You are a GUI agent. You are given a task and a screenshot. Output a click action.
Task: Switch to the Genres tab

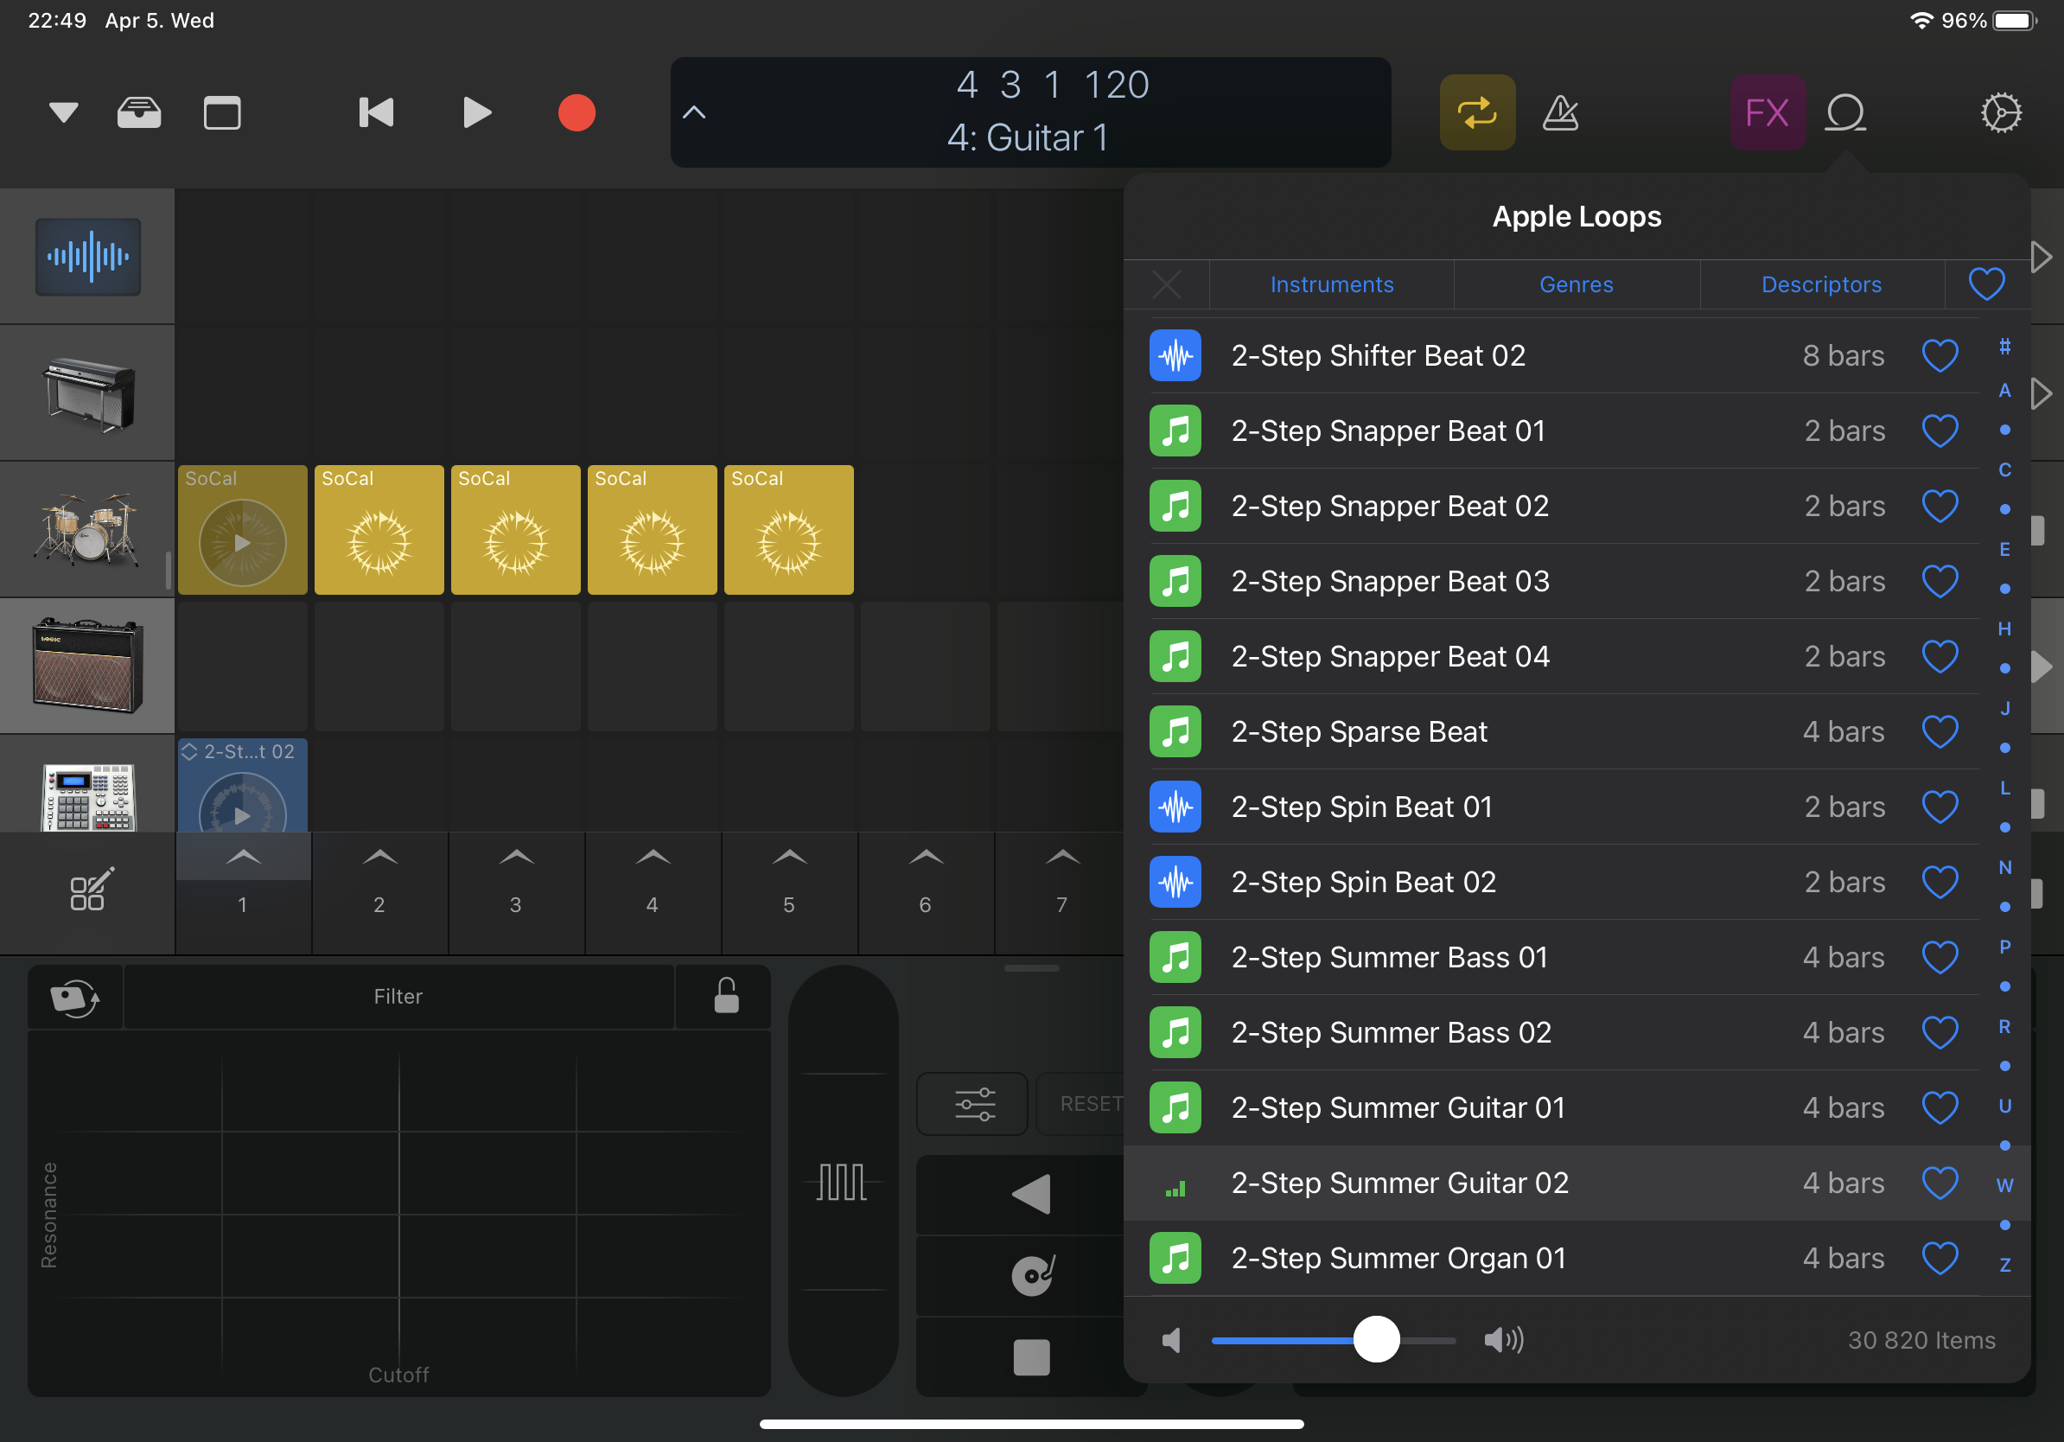tap(1576, 285)
